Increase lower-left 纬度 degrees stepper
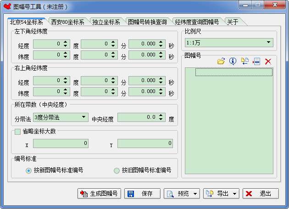289x209 pixels. point(66,53)
